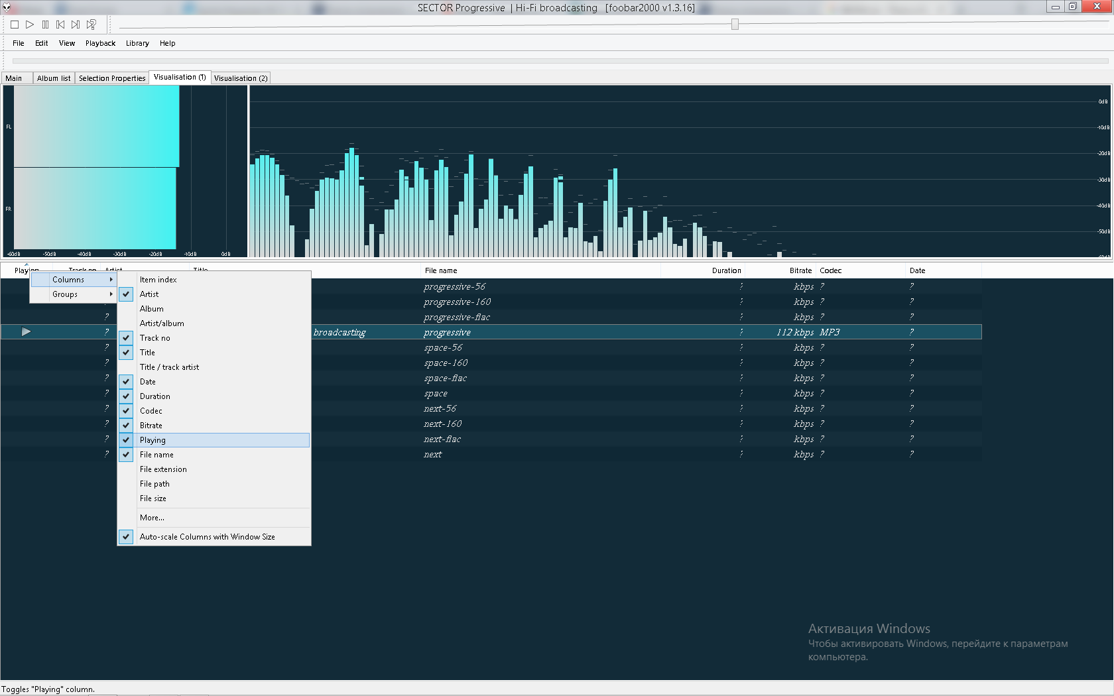Open the Visualisation (2) tab

241,78
